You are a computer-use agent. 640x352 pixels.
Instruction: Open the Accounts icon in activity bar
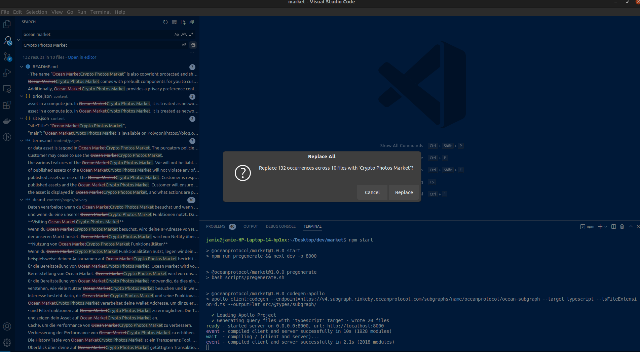pyautogui.click(x=7, y=326)
